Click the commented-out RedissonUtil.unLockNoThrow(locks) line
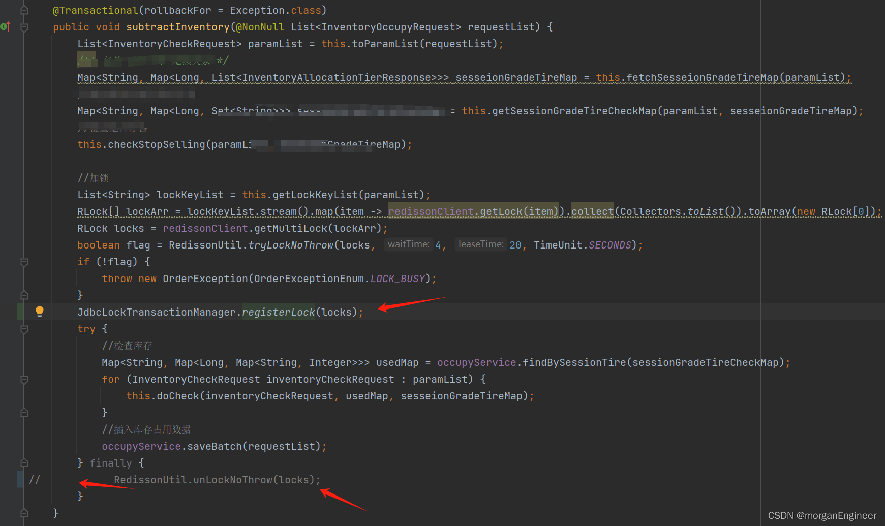Viewport: 885px width, 526px height. (217, 480)
